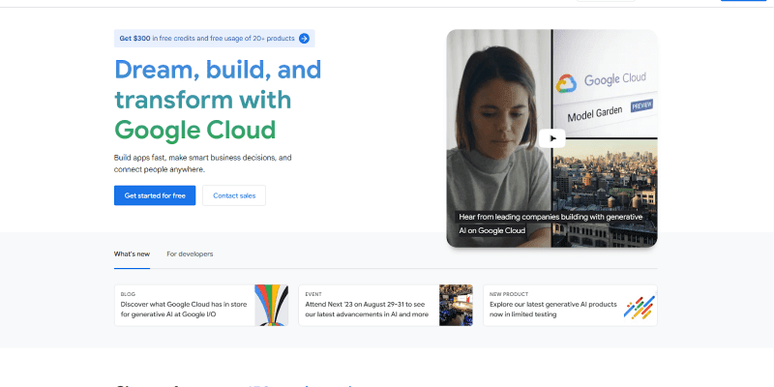
Task: Click the Hear from leading companies caption
Action: coord(551,223)
